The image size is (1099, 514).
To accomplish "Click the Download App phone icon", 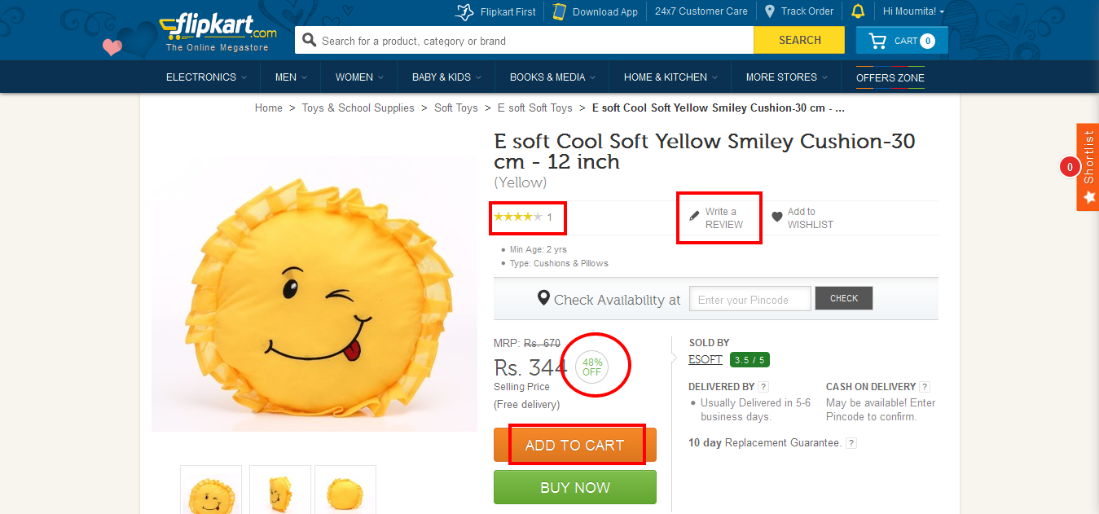I will click(560, 11).
